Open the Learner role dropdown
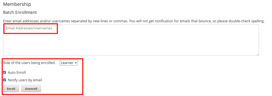The height and width of the screenshot is (96, 272). pyautogui.click(x=69, y=63)
